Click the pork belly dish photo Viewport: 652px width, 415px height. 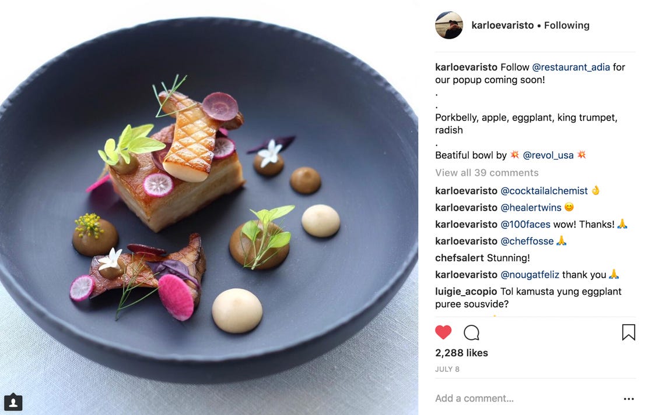209,207
